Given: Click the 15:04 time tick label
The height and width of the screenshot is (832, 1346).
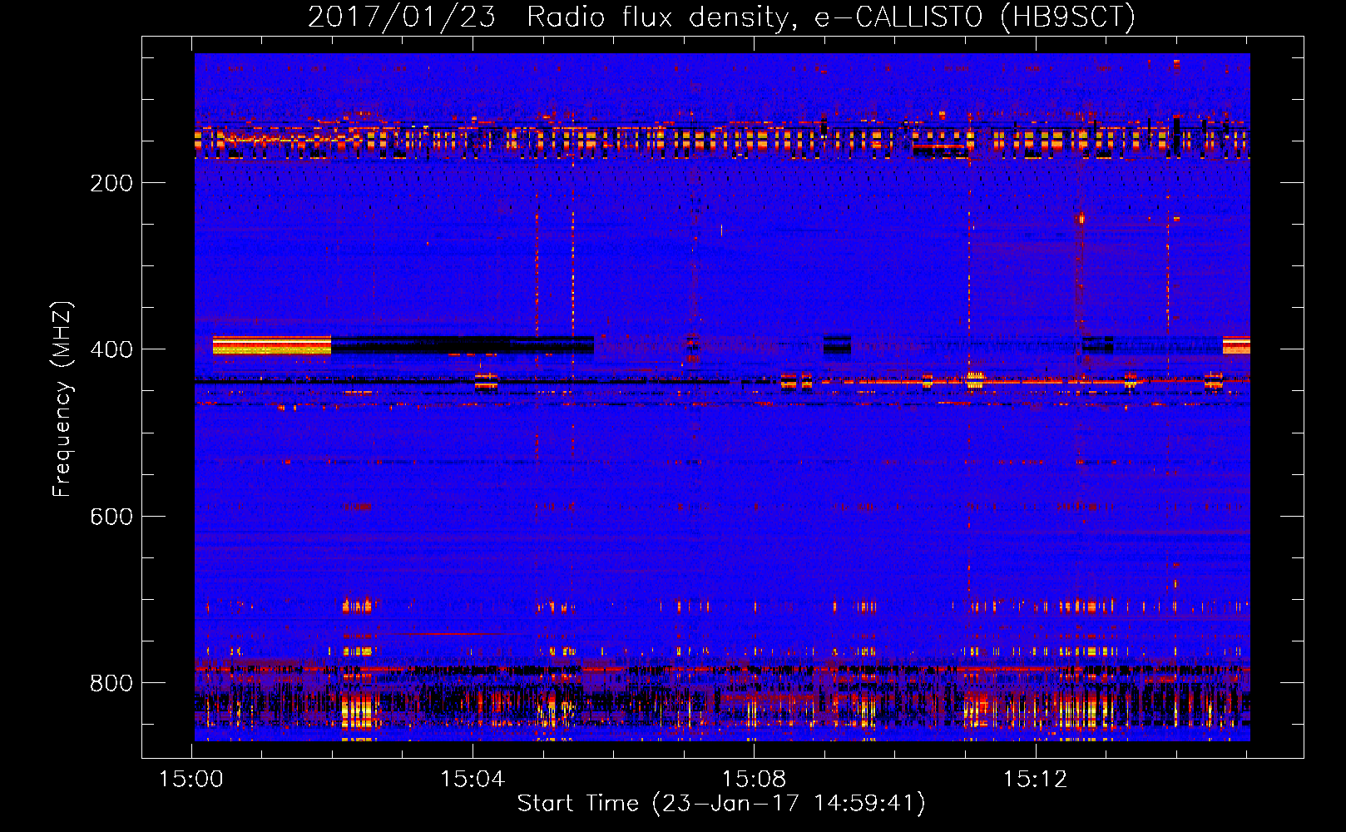Looking at the screenshot, I should 473,780.
